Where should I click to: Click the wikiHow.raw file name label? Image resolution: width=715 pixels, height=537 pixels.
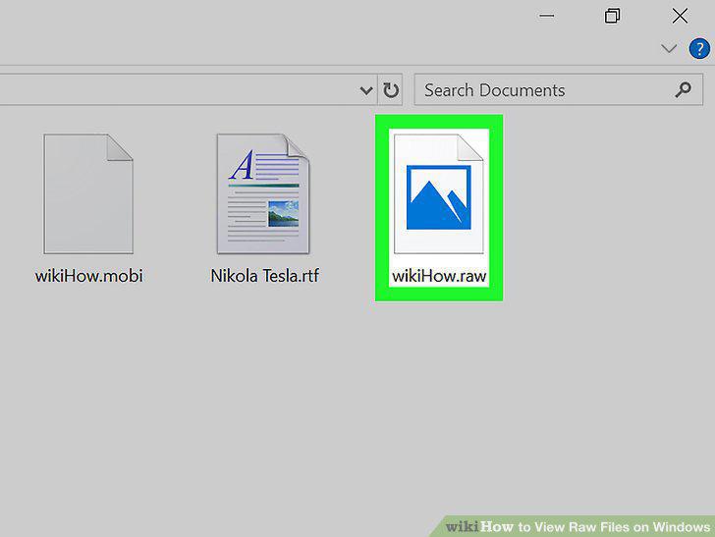(x=439, y=276)
